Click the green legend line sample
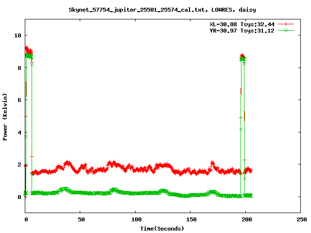Image resolution: width=311 pixels, height=233 pixels. [x=286, y=31]
